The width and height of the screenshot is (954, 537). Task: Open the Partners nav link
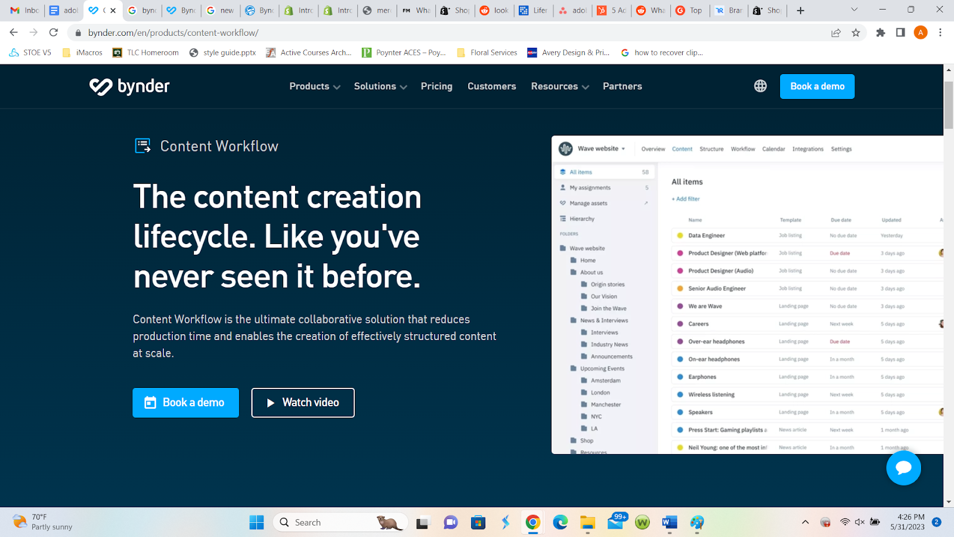(x=622, y=87)
